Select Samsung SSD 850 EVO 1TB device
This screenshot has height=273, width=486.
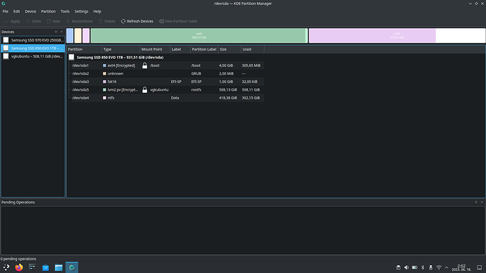(33, 48)
